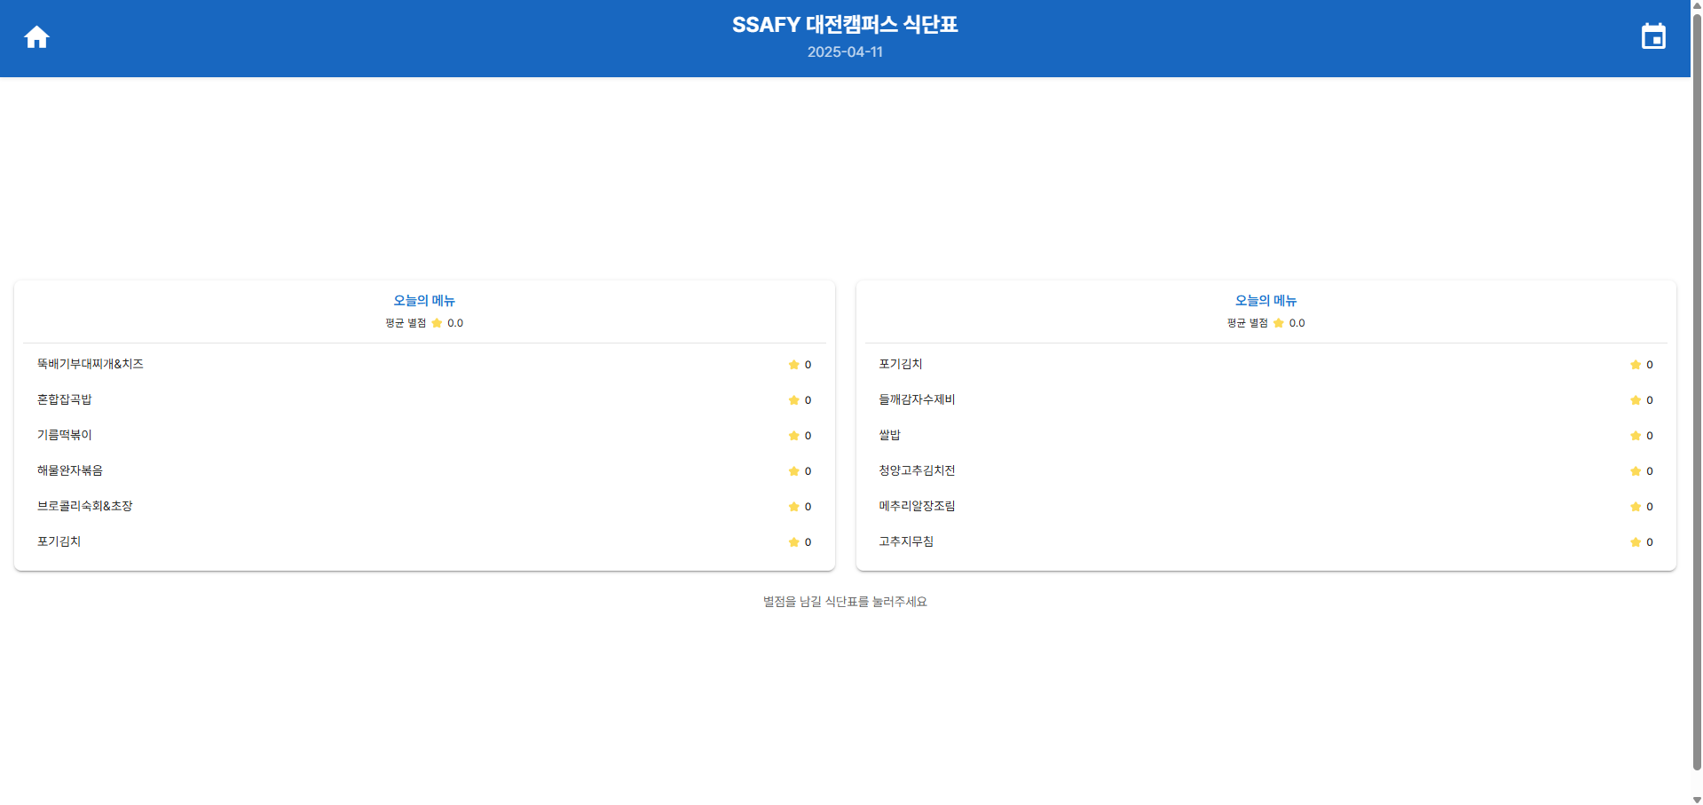Go to the home page via house icon

pyautogui.click(x=36, y=37)
